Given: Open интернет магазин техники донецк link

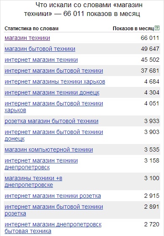Looking at the screenshot, I should coord(52,92).
